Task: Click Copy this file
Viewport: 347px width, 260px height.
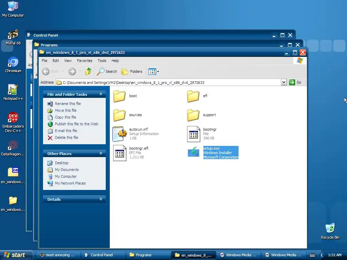Action: point(65,117)
